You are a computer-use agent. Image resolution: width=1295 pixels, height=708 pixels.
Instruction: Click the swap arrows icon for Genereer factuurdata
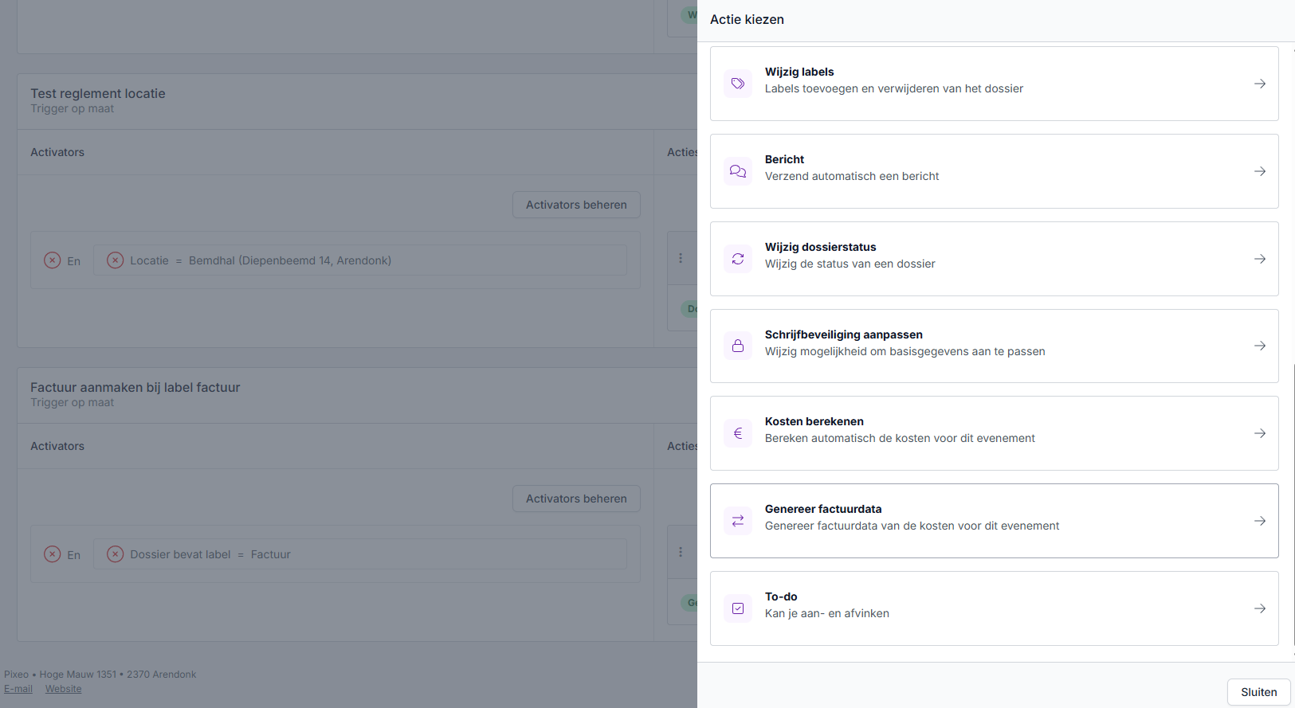(738, 521)
